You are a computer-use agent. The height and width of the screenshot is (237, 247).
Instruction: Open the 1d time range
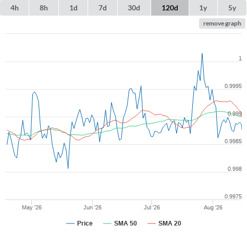73,8
